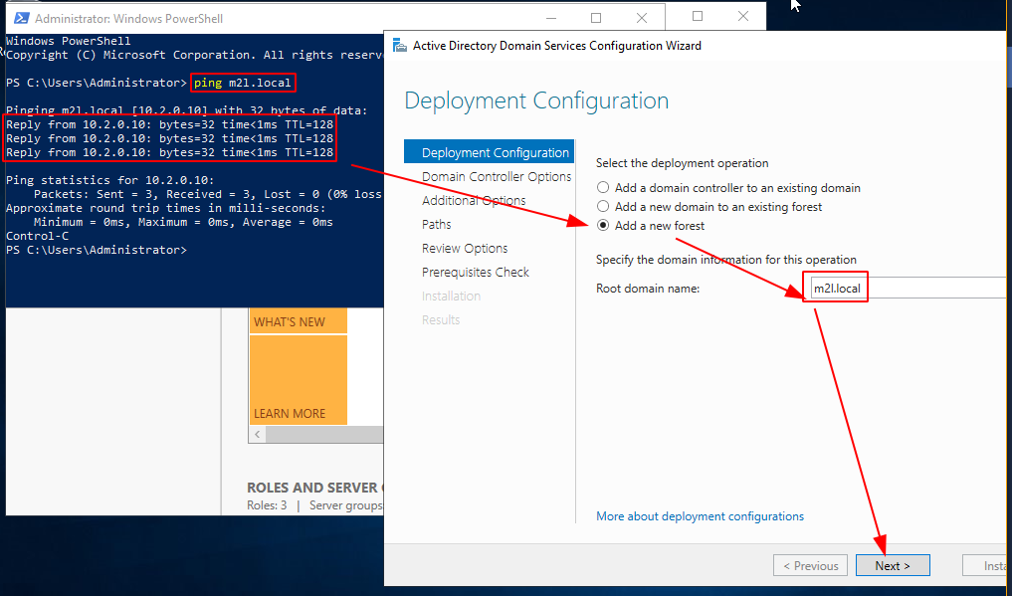The image size is (1012, 596).
Task: Click the PowerShell icon in title bar
Action: [21, 18]
